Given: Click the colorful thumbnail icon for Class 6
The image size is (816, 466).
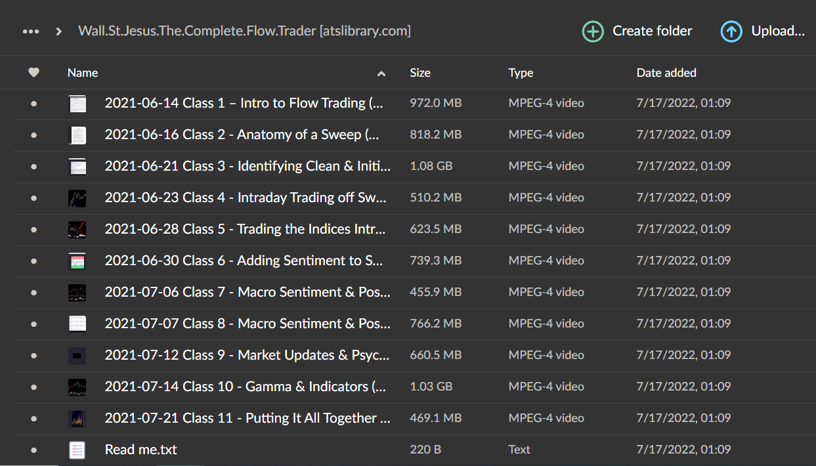Looking at the screenshot, I should coord(77,261).
